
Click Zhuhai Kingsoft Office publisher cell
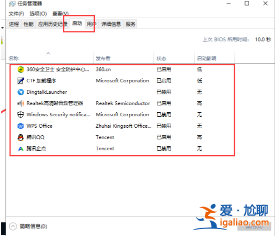123,126
